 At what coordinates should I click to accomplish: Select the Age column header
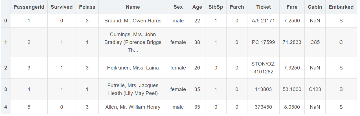[197, 7]
